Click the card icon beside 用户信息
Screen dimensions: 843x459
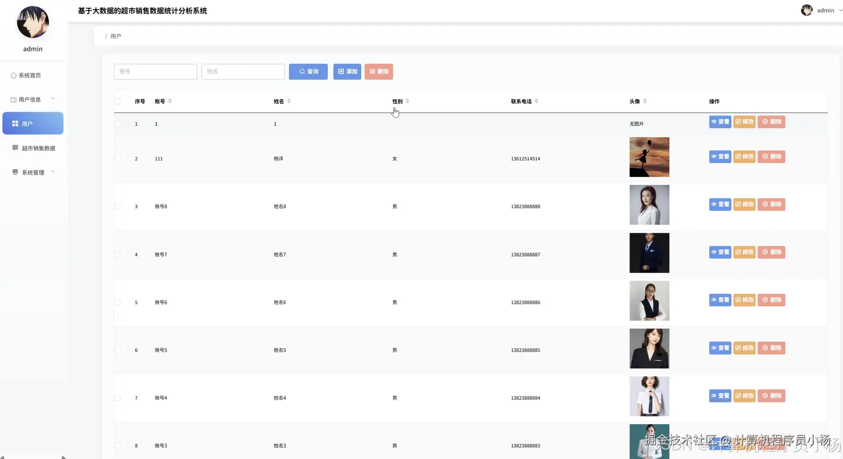click(x=14, y=100)
